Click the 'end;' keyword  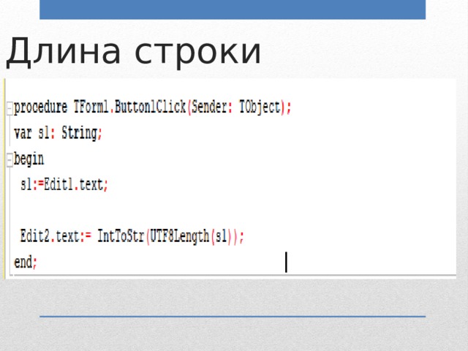tap(26, 262)
